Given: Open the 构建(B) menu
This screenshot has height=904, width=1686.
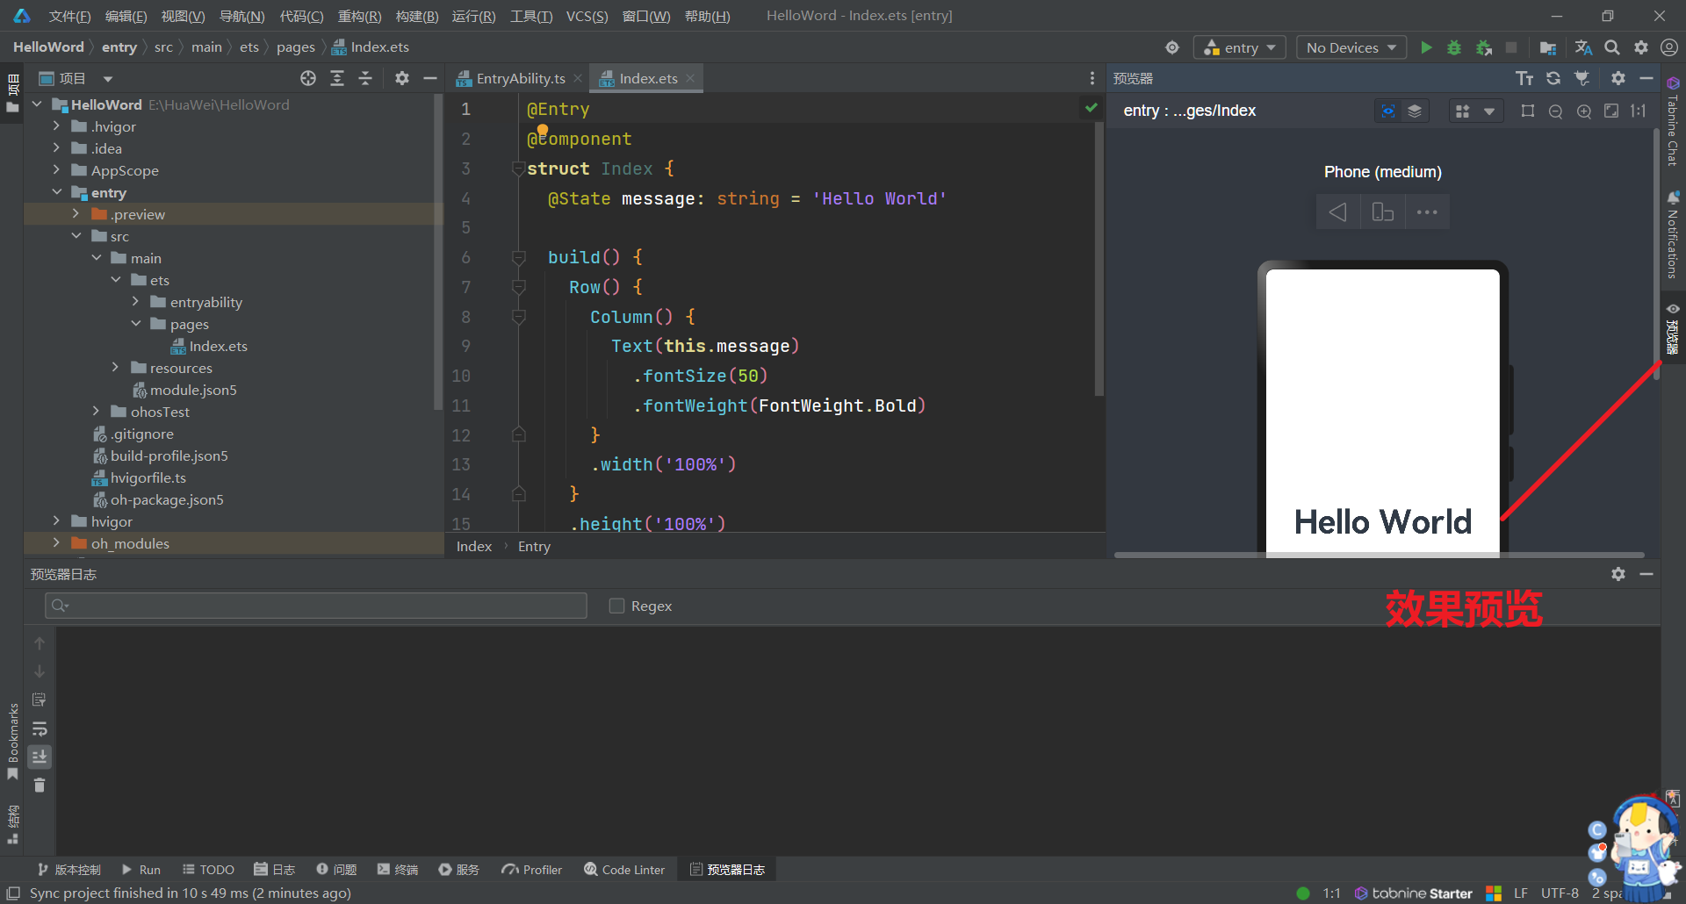Looking at the screenshot, I should [x=416, y=16].
